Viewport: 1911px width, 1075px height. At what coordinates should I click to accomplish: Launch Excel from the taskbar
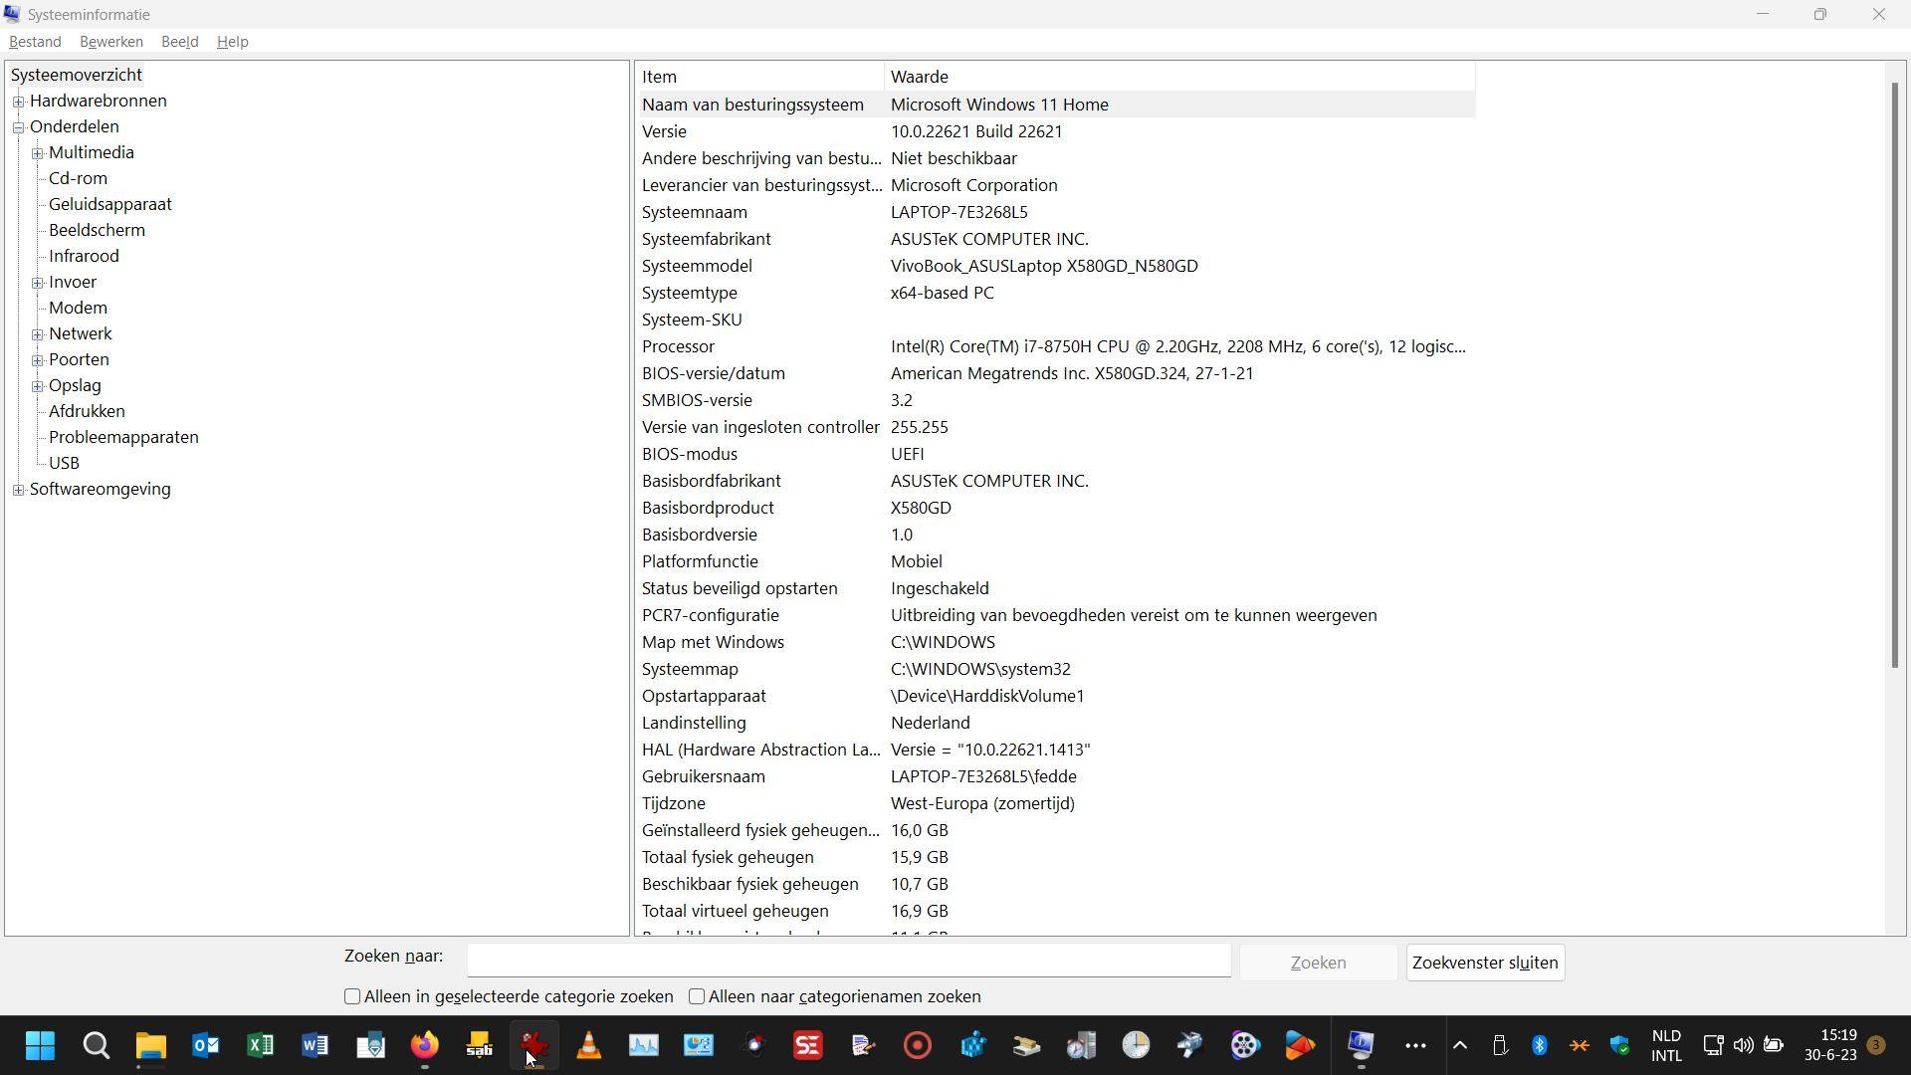260,1045
